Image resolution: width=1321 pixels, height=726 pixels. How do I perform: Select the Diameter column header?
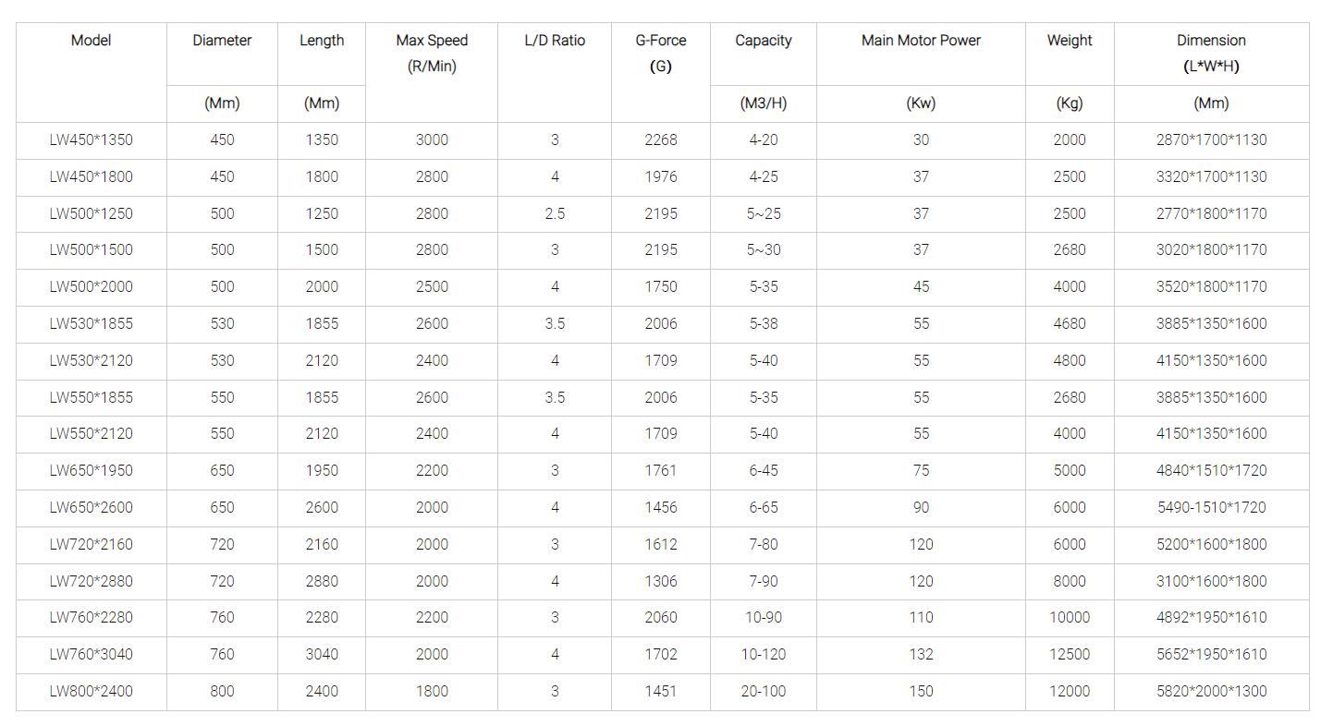click(221, 41)
